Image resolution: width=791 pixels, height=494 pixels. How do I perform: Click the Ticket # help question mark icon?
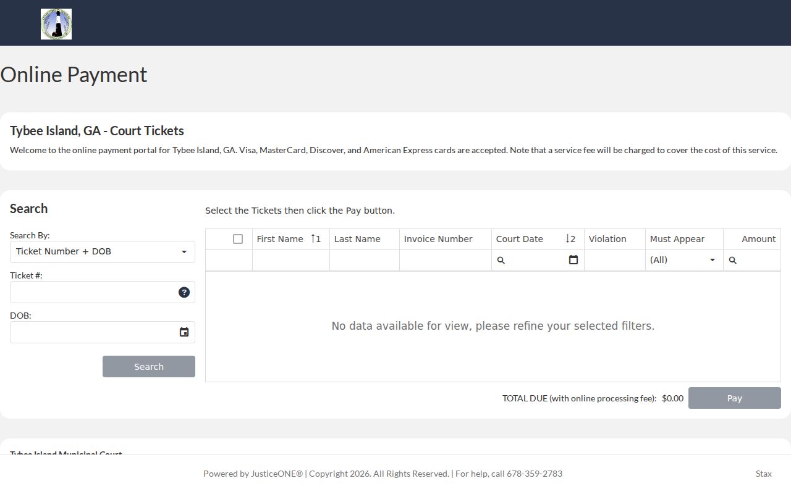(x=184, y=292)
